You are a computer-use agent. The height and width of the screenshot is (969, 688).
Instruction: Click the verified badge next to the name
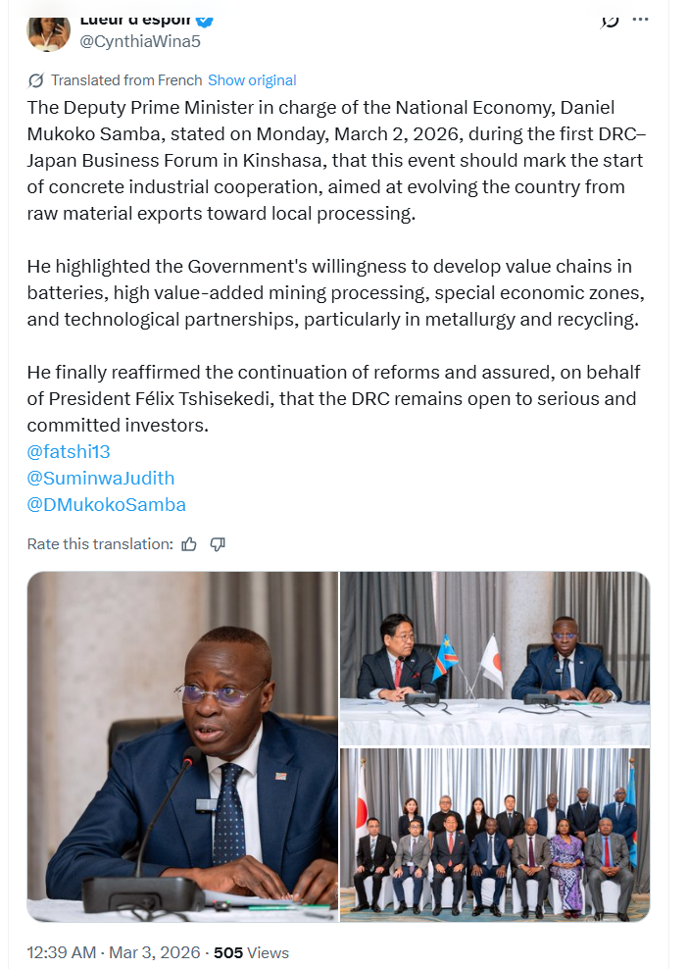[207, 20]
